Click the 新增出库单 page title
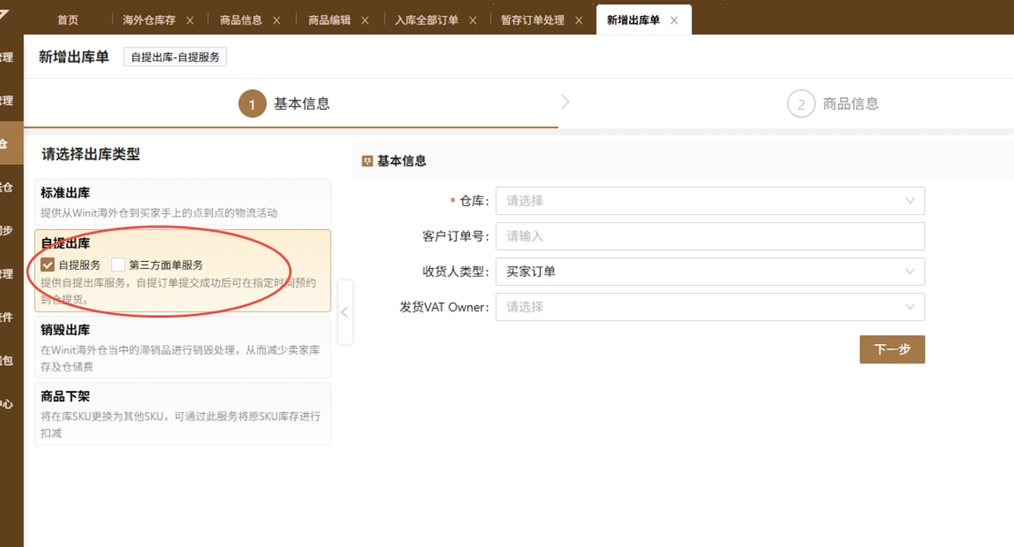The image size is (1014, 547). pyautogui.click(x=73, y=57)
